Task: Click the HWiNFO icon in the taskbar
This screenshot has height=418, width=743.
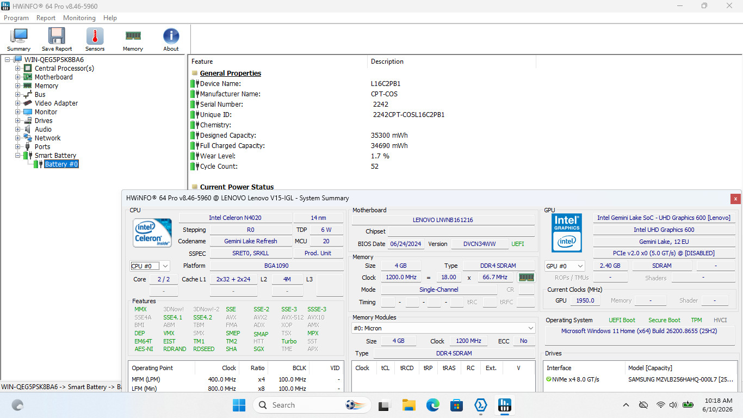Action: pyautogui.click(x=504, y=405)
